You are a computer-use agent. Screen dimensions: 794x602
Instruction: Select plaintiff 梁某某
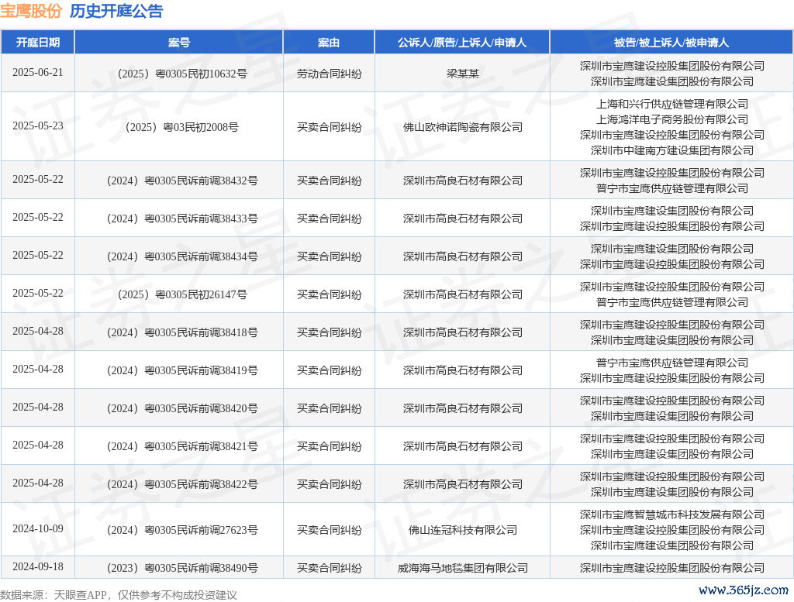(x=462, y=74)
